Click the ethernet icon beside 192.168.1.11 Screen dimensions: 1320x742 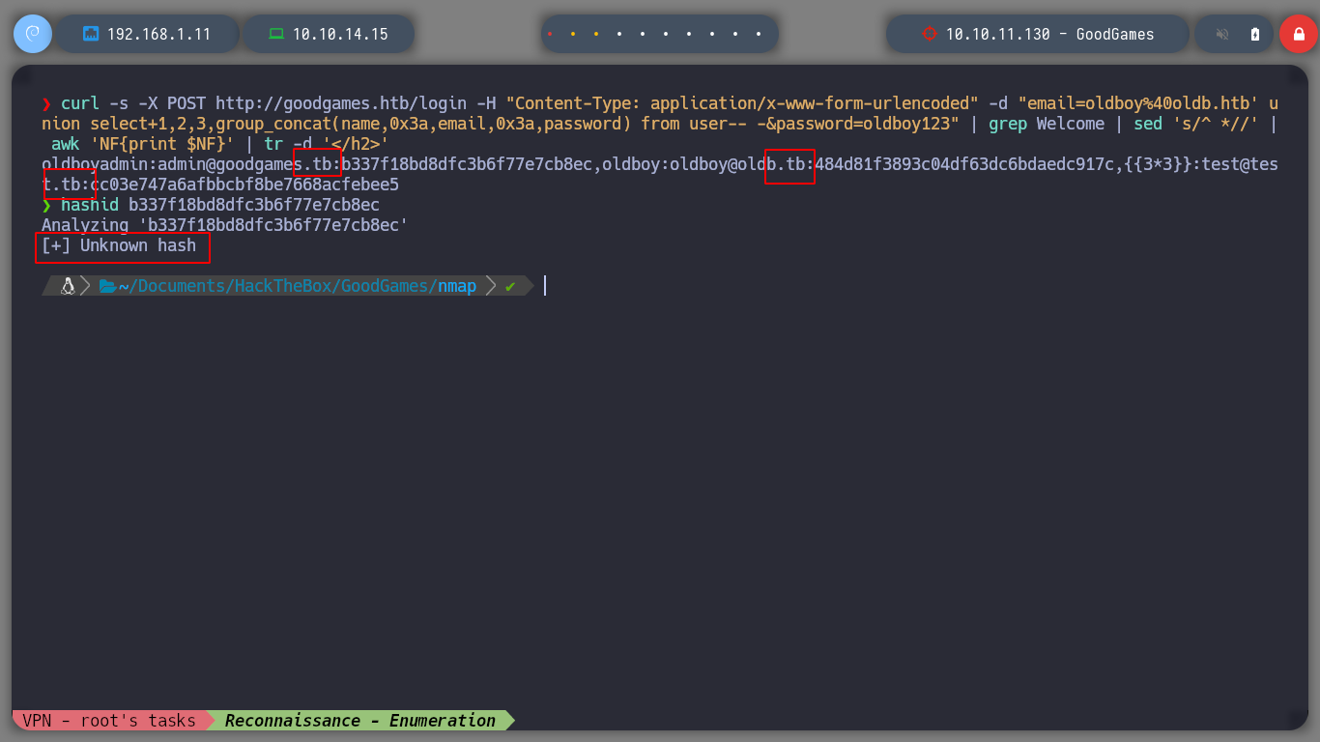(x=91, y=34)
